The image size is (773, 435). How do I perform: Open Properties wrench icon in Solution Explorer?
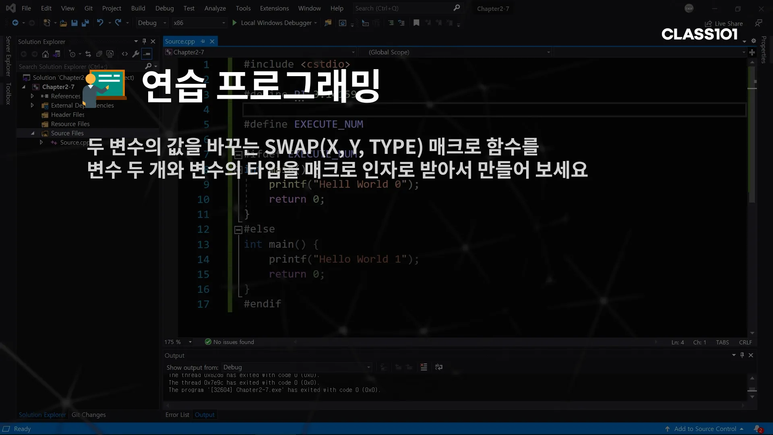[x=136, y=54]
